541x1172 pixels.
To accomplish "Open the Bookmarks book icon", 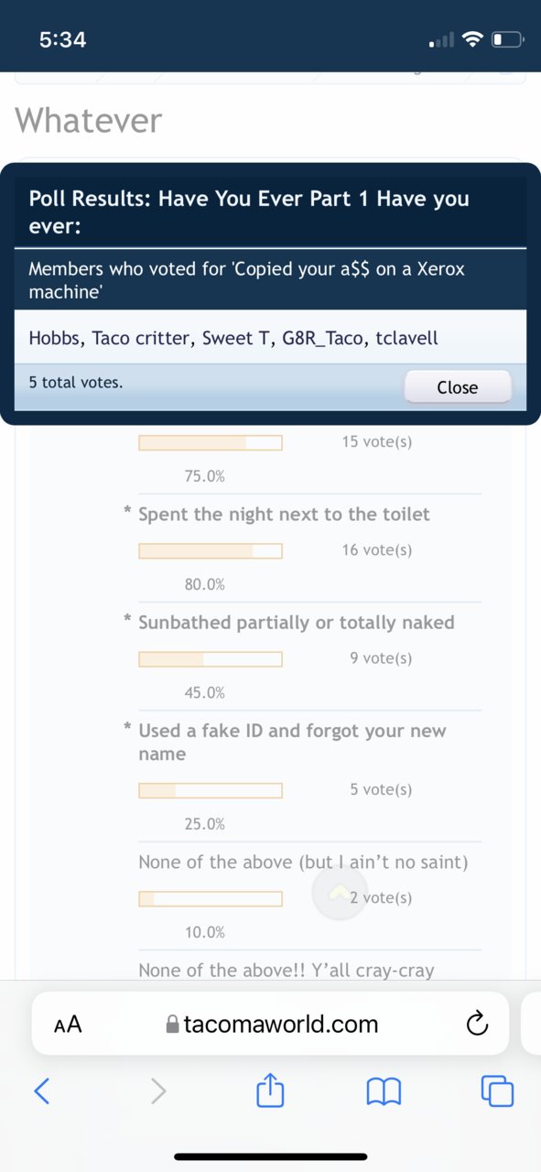I will click(384, 1091).
